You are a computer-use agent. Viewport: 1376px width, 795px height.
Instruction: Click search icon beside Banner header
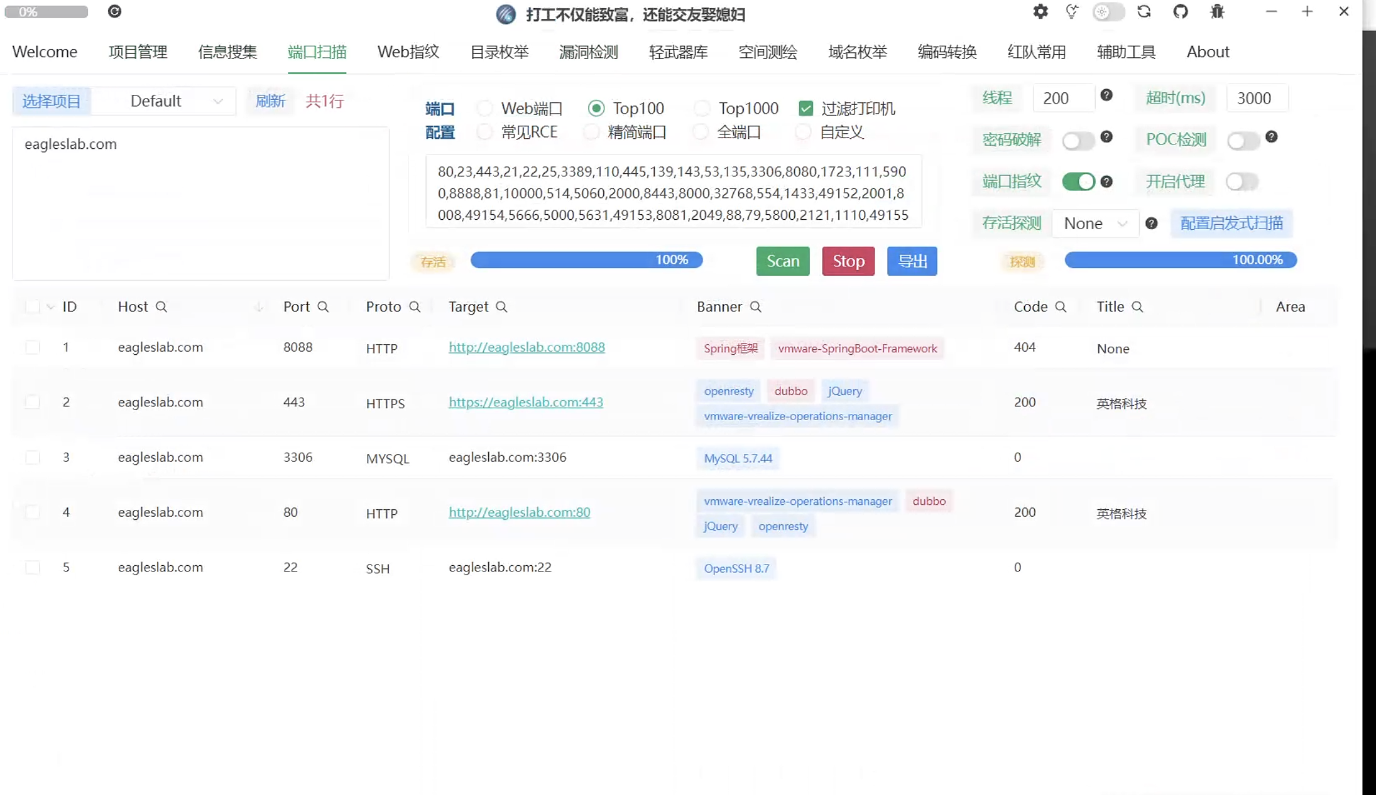click(x=756, y=307)
